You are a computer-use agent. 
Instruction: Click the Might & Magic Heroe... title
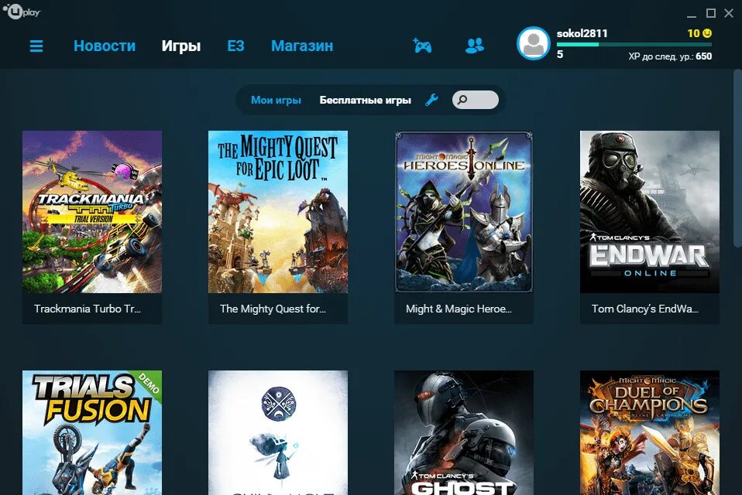459,309
